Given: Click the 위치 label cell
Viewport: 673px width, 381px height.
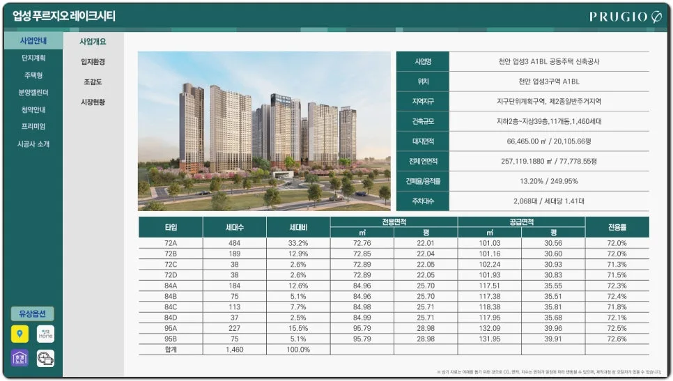Looking at the screenshot, I should (x=423, y=81).
